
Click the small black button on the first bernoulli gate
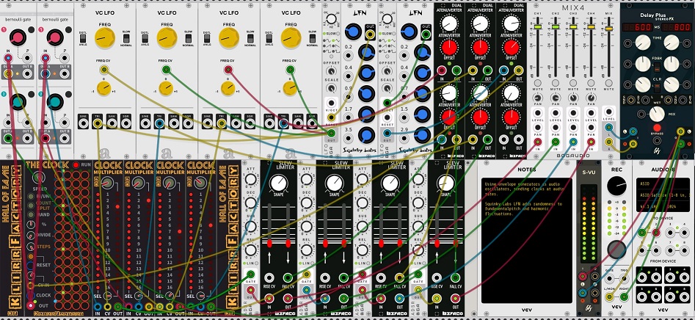[x=31, y=29]
